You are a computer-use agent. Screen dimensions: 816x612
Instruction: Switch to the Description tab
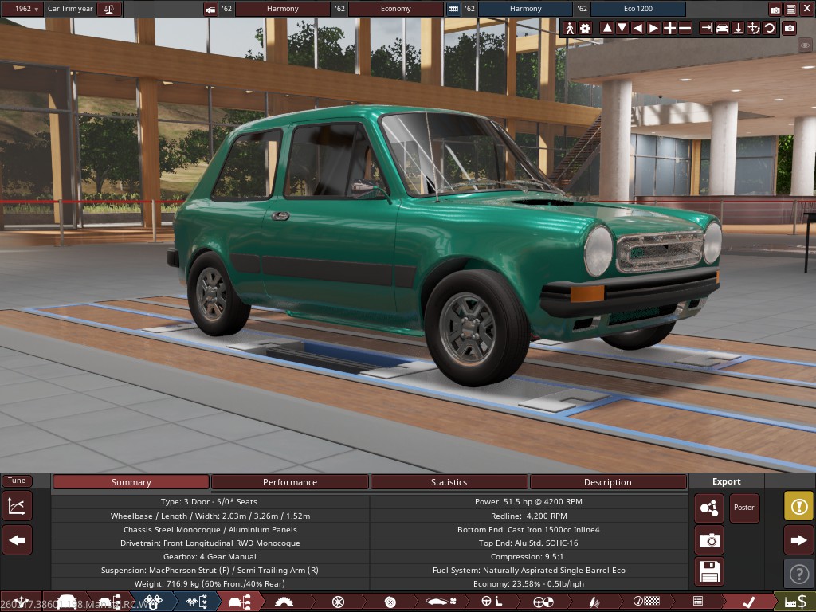coord(608,482)
